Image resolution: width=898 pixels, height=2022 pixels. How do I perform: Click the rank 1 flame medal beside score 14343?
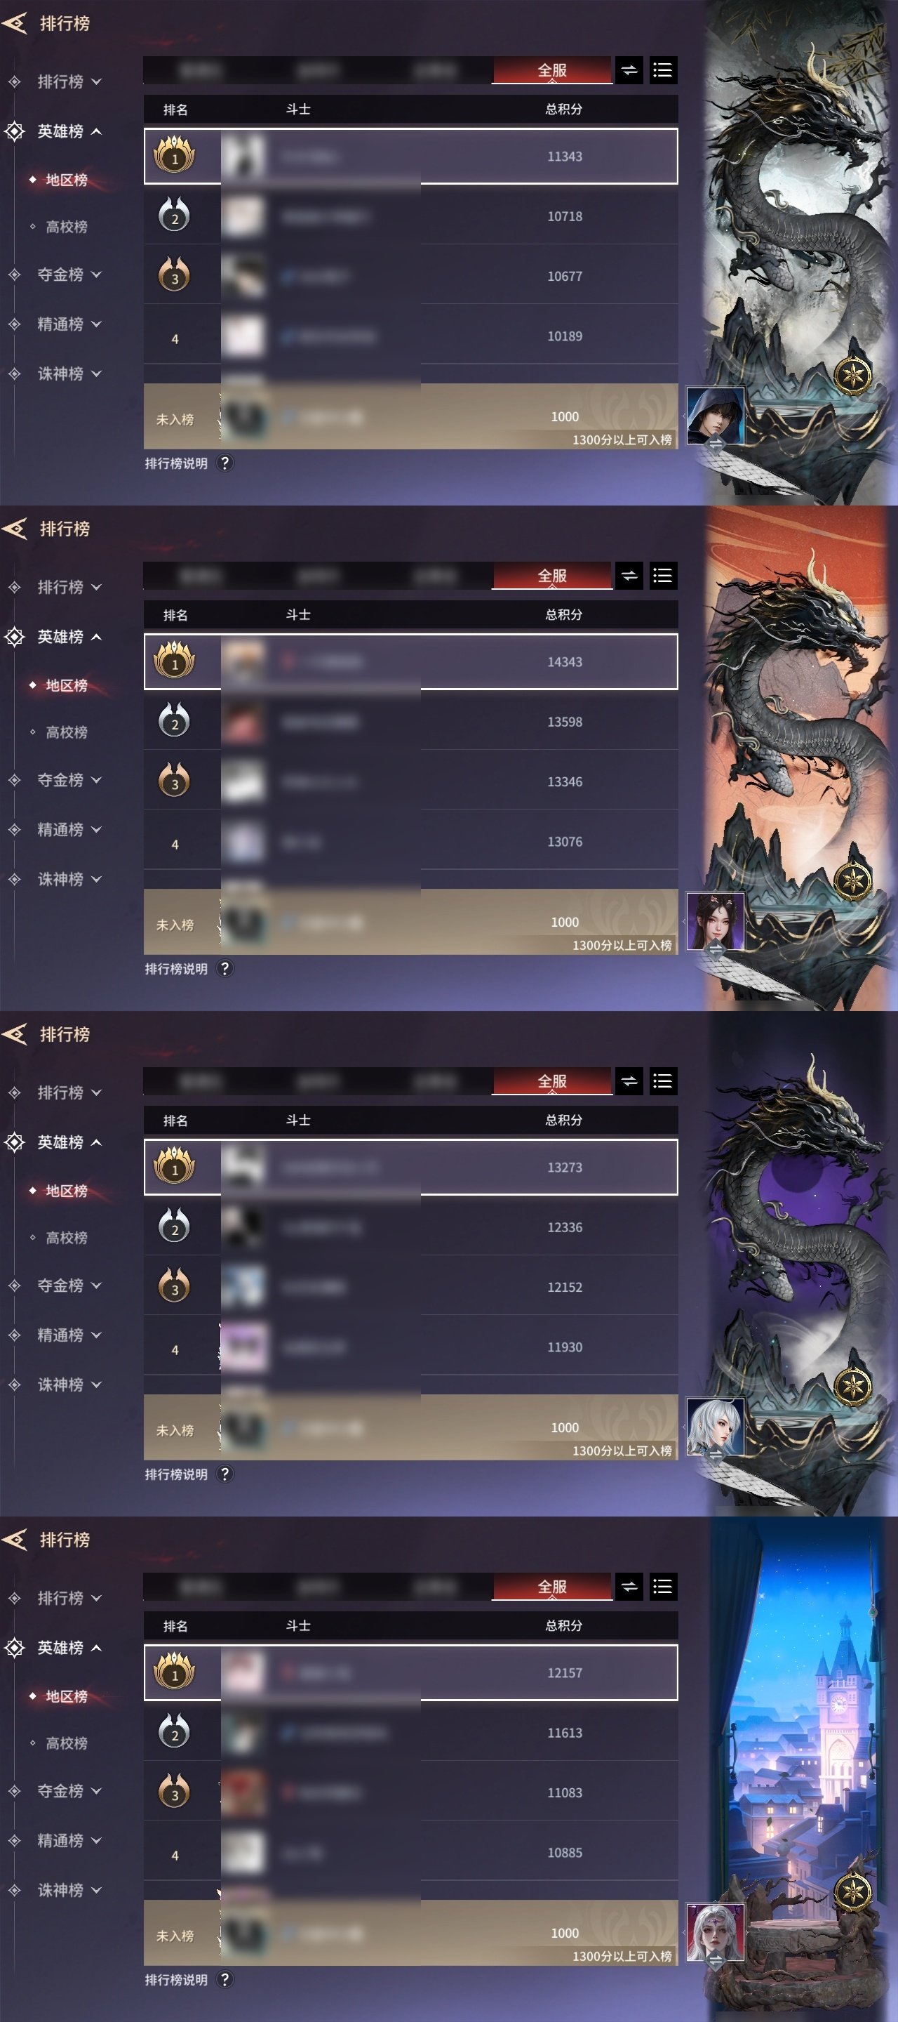coord(174,661)
